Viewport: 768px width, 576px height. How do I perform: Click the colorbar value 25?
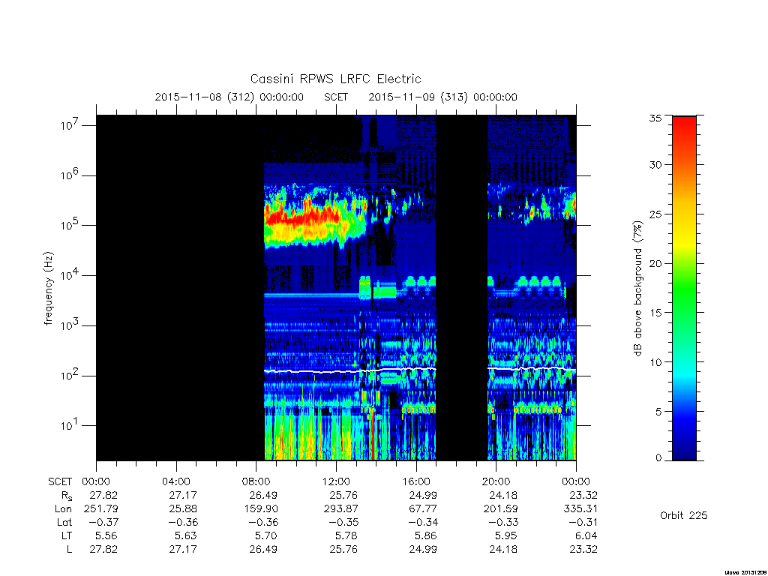pos(655,214)
